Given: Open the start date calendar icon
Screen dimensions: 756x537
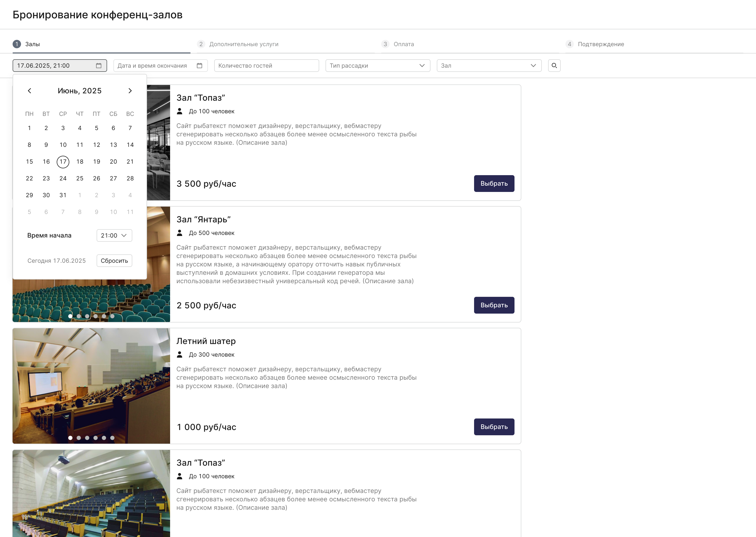Looking at the screenshot, I should pos(99,66).
